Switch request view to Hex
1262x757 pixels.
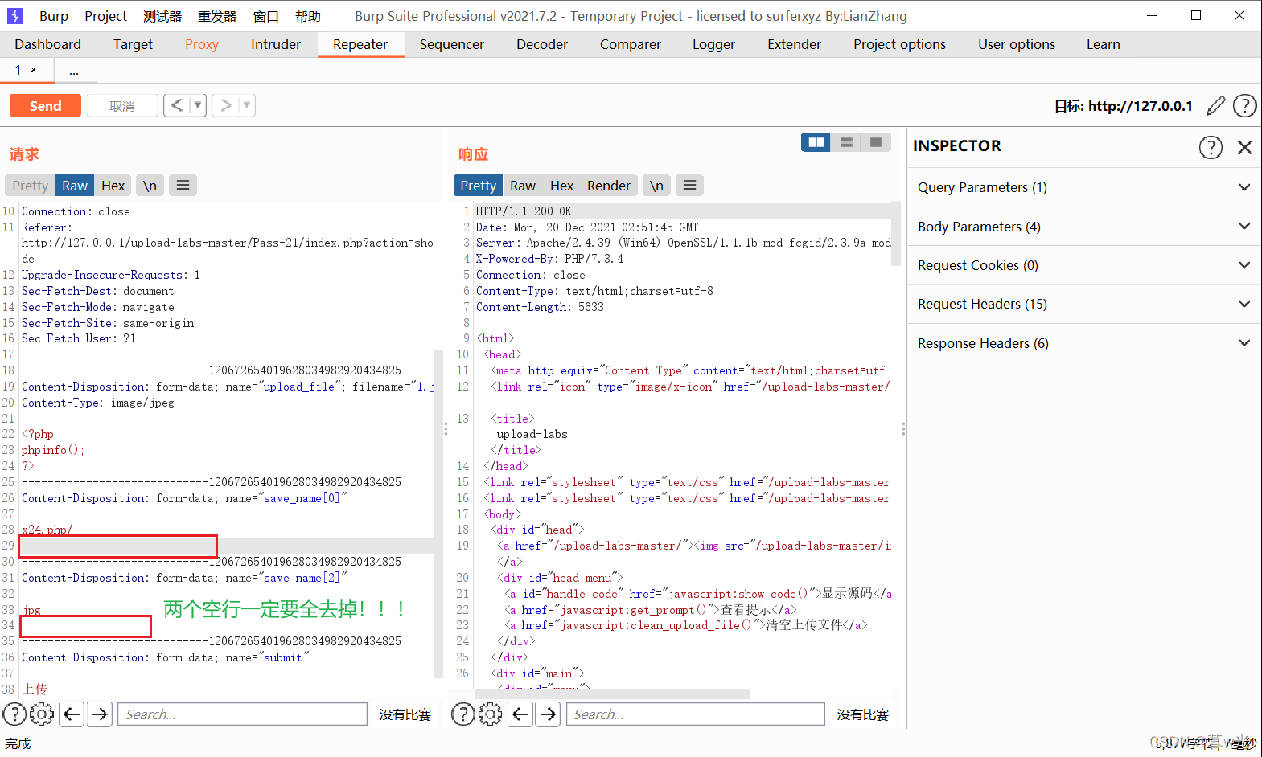coord(113,186)
